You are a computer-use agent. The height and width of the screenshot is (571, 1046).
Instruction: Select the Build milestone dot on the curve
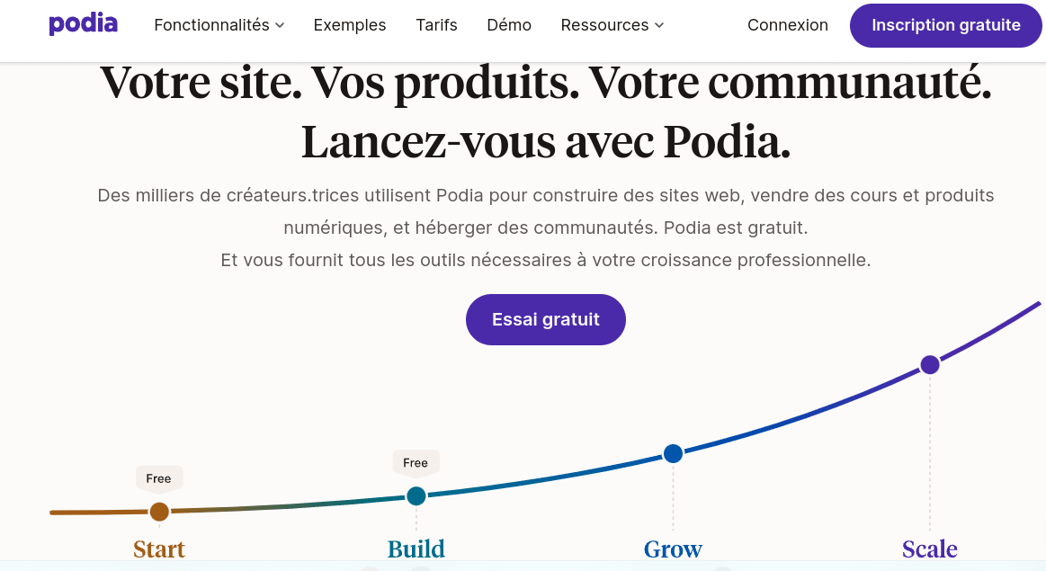(x=416, y=495)
